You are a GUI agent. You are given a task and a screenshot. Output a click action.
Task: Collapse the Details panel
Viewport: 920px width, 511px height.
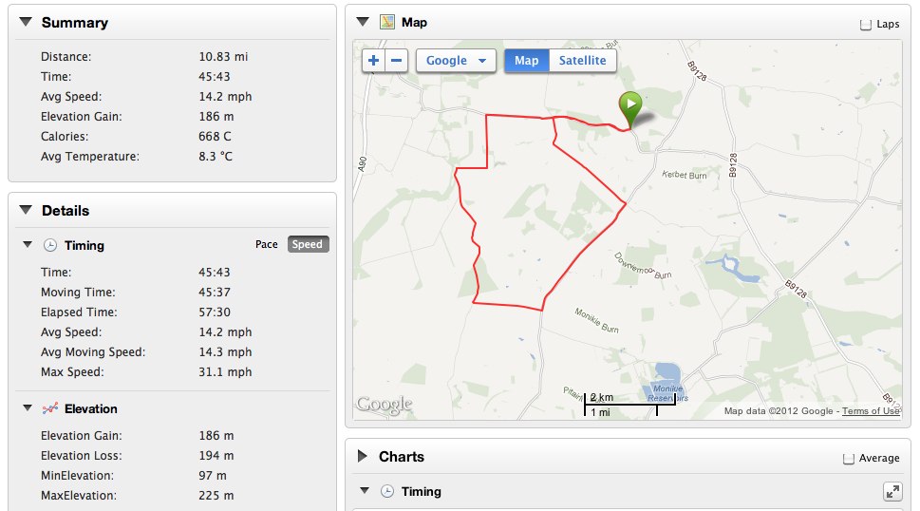coord(26,210)
